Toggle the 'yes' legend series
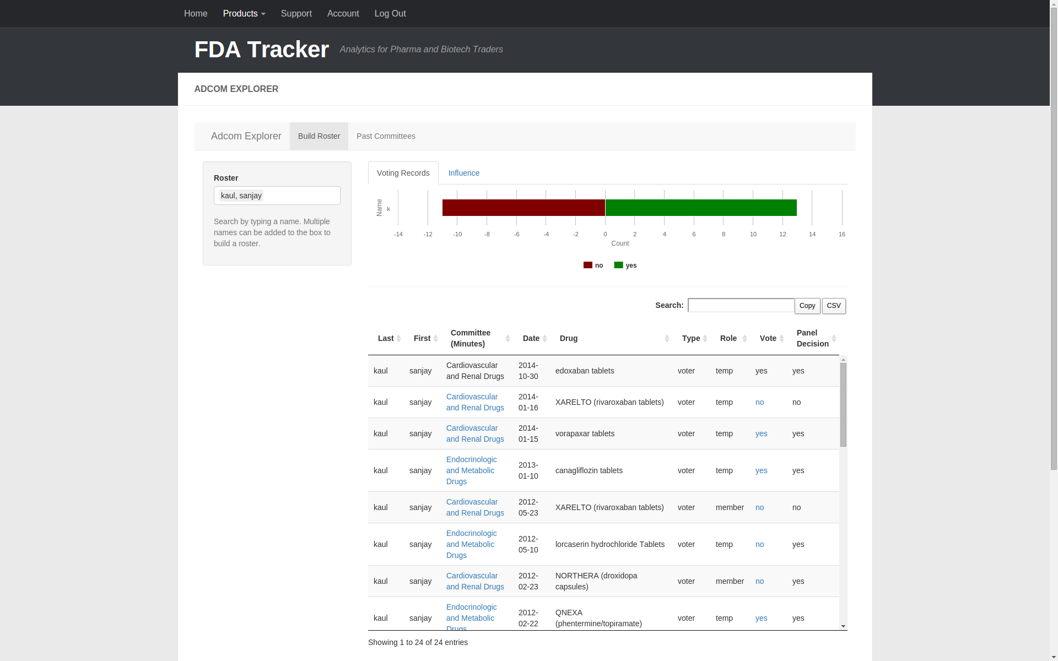1058x661 pixels. pyautogui.click(x=625, y=266)
